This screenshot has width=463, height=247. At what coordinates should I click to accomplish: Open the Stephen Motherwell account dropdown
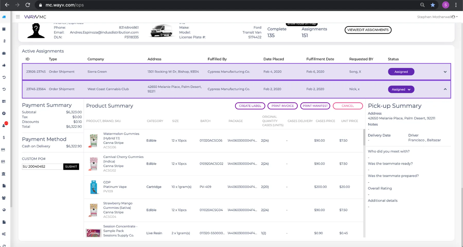(437, 17)
